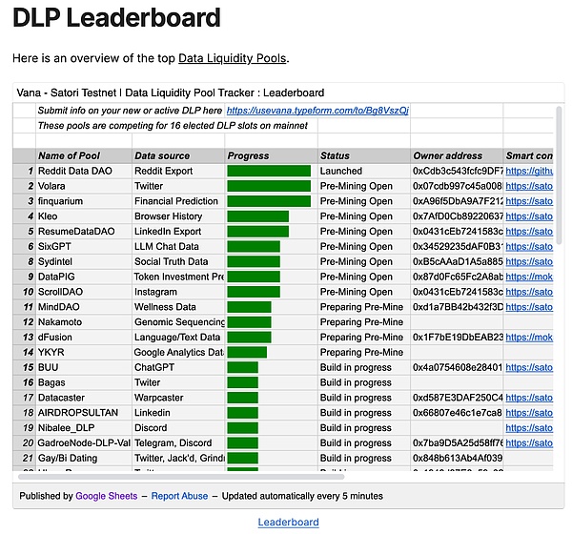Image resolution: width=572 pixels, height=534 pixels.
Task: Click the Owner address column header
Action: 455,155
